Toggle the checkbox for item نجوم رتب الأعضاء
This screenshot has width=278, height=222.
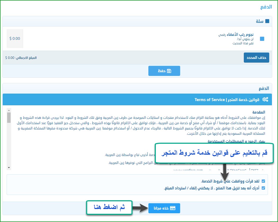(x=262, y=39)
